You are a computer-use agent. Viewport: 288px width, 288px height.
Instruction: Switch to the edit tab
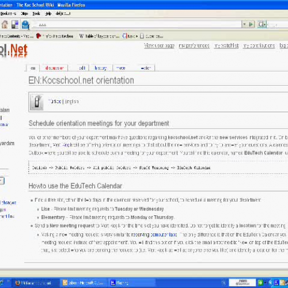coord(82,68)
